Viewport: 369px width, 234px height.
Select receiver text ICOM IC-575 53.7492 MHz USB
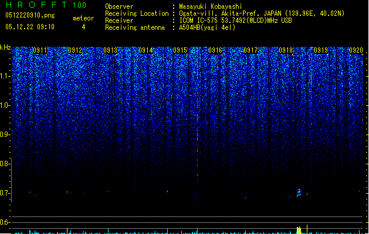pos(235,20)
